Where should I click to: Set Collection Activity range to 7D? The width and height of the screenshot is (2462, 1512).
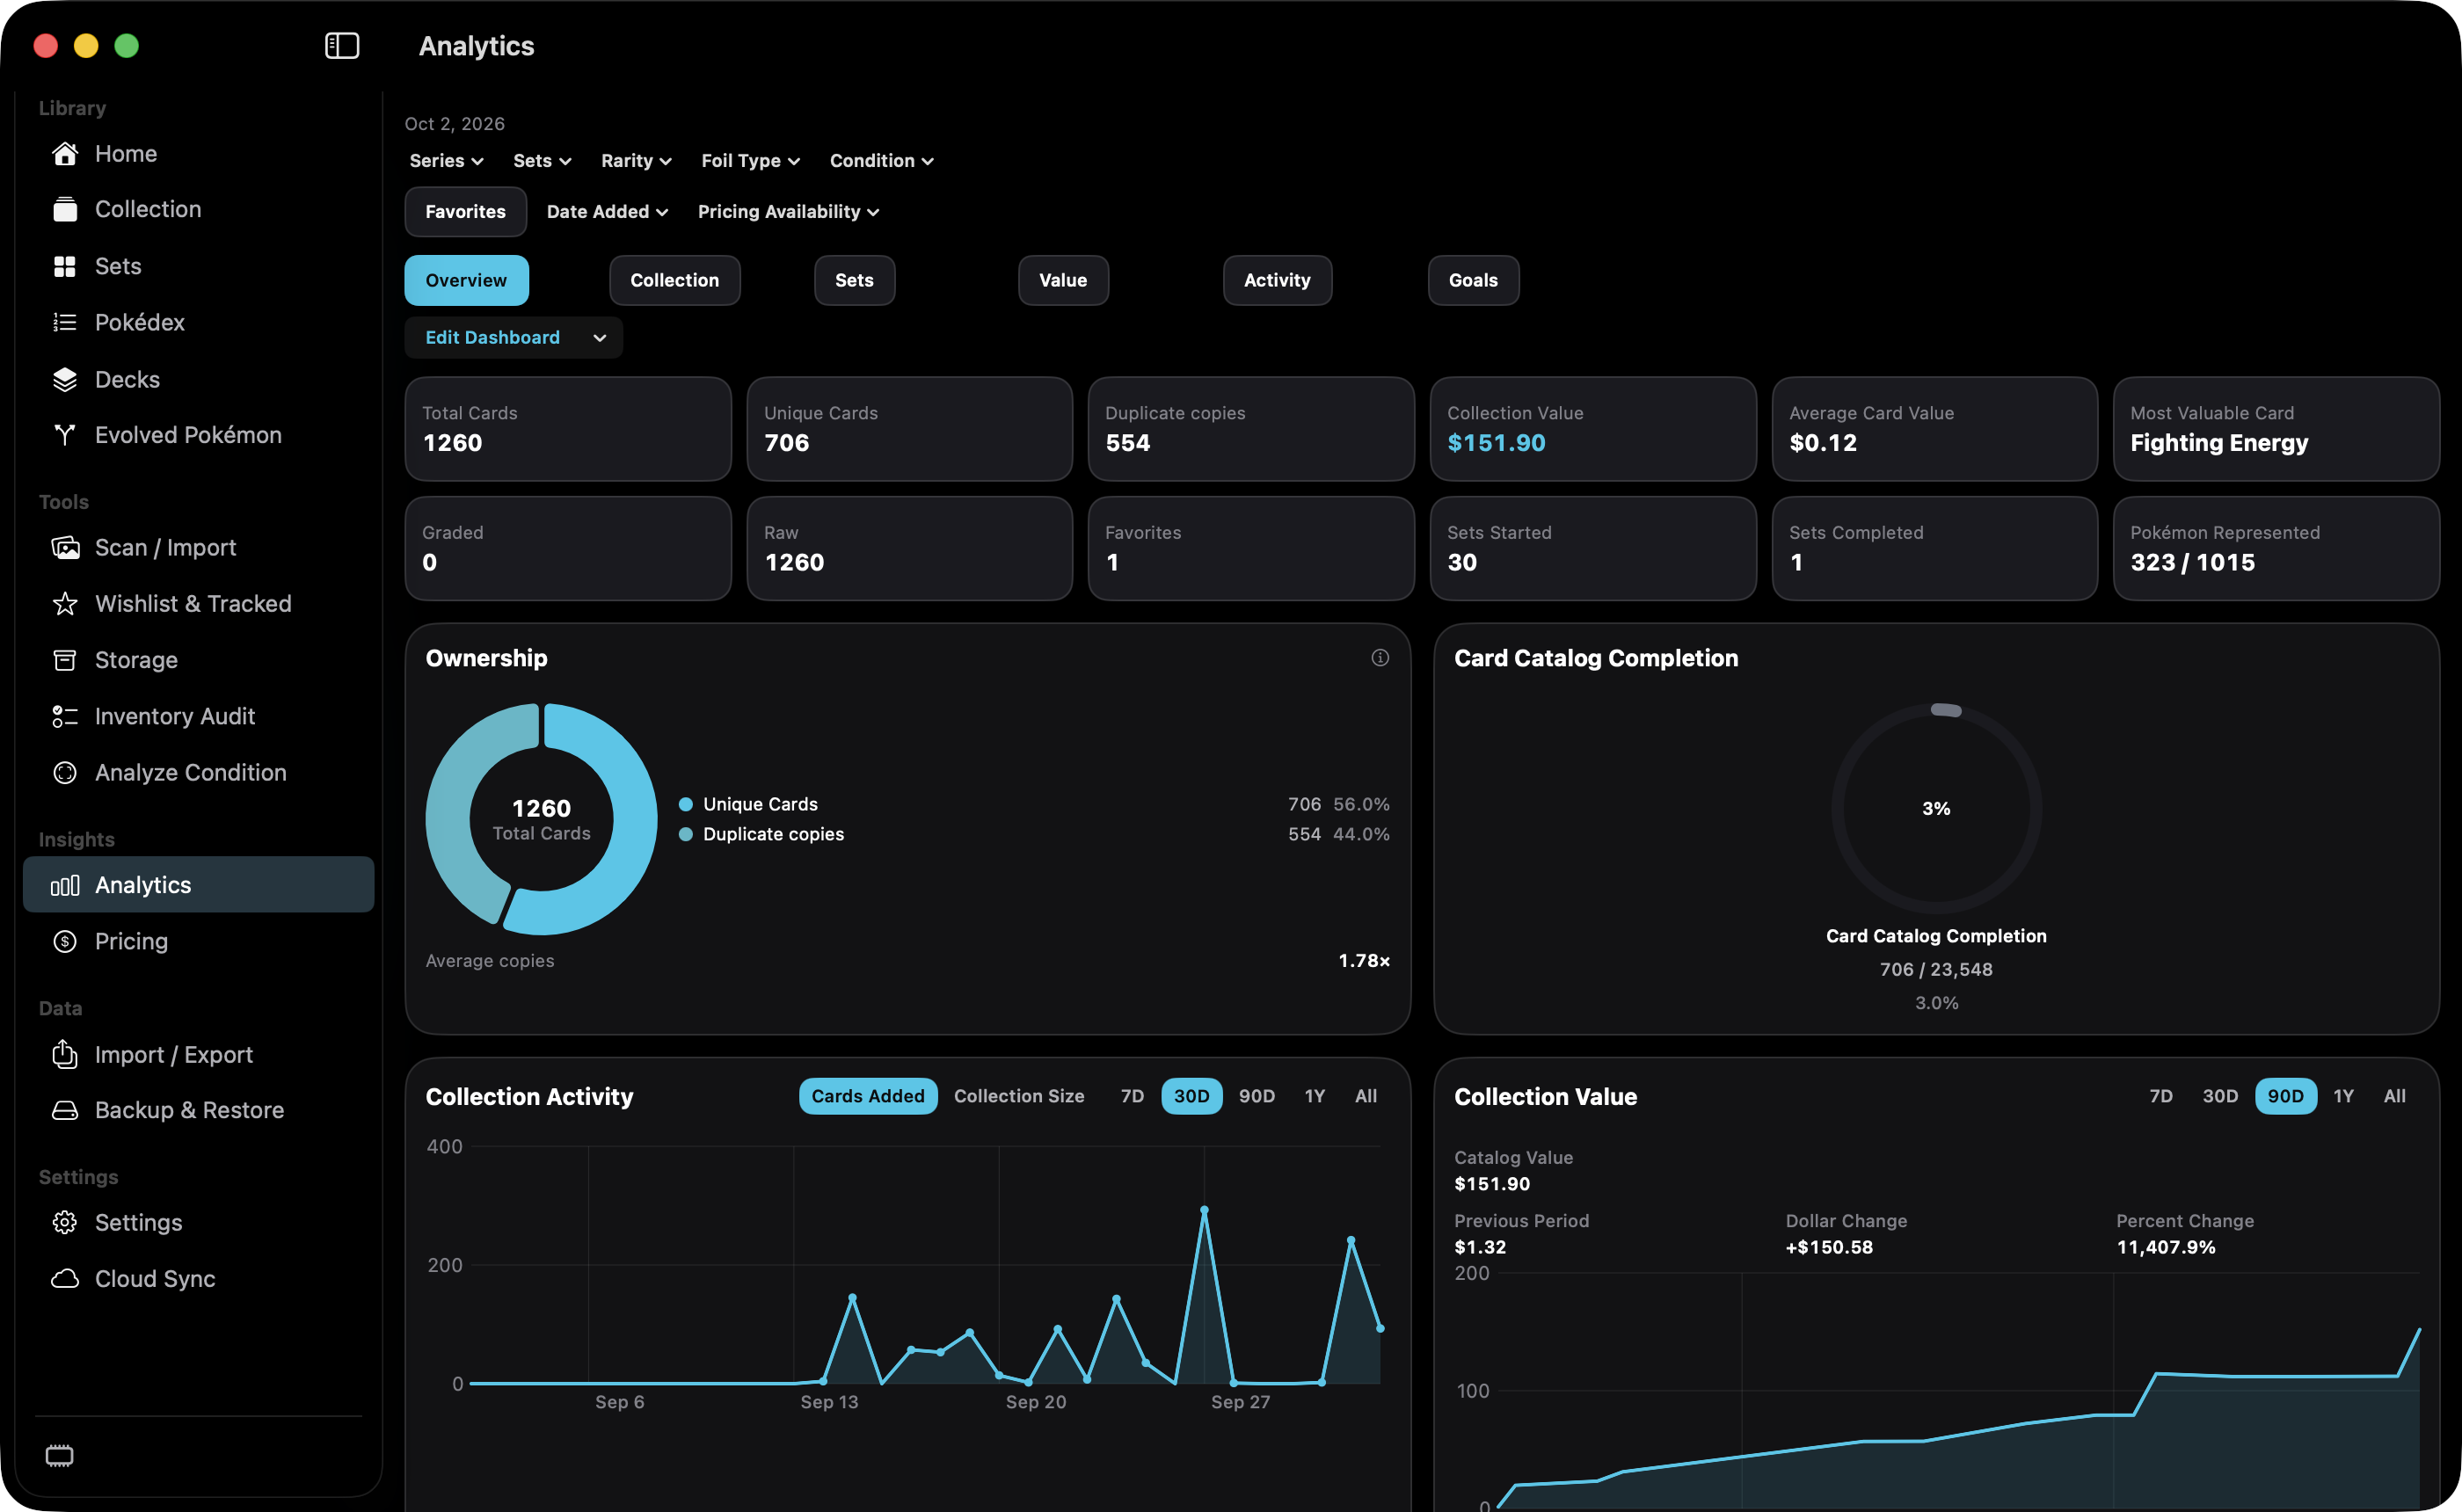click(1132, 1096)
